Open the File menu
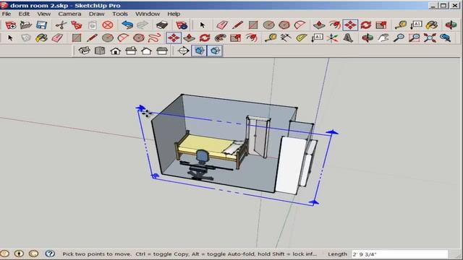 coord(7,14)
